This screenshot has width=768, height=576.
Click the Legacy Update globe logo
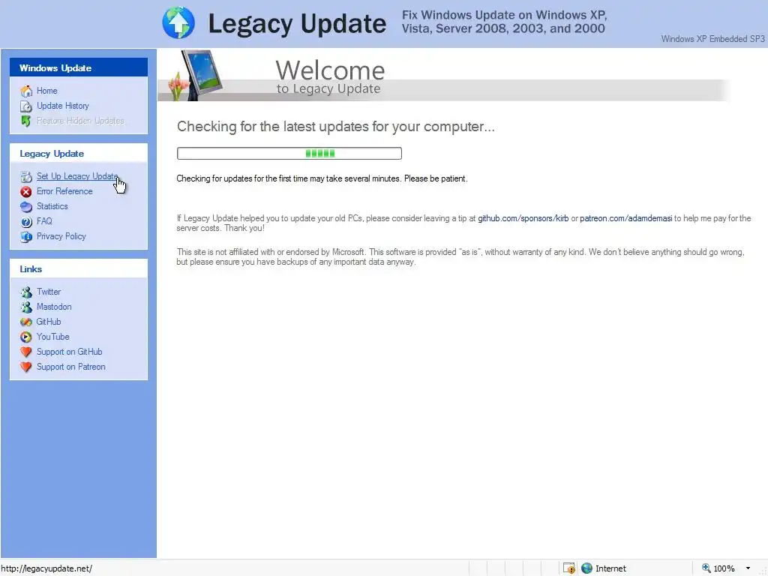pos(178,22)
